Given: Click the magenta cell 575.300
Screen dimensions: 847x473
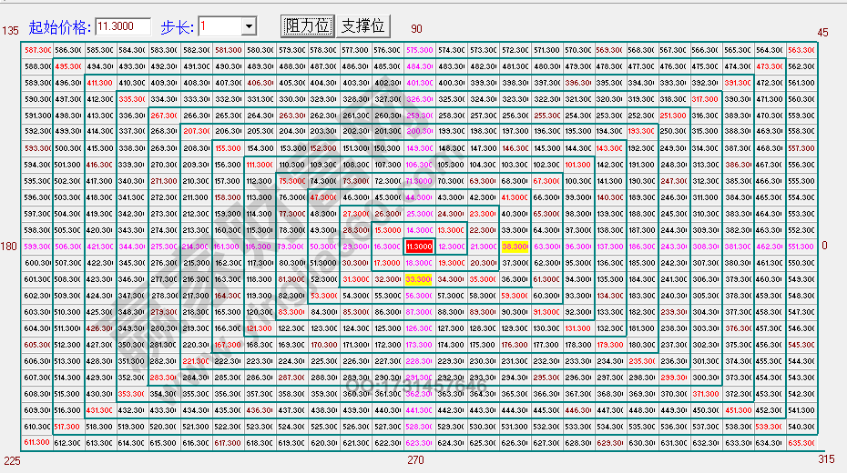Looking at the screenshot, I should tap(419, 50).
